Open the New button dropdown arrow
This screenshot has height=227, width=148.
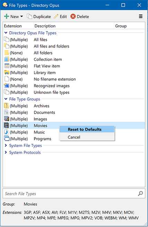[x=21, y=17]
